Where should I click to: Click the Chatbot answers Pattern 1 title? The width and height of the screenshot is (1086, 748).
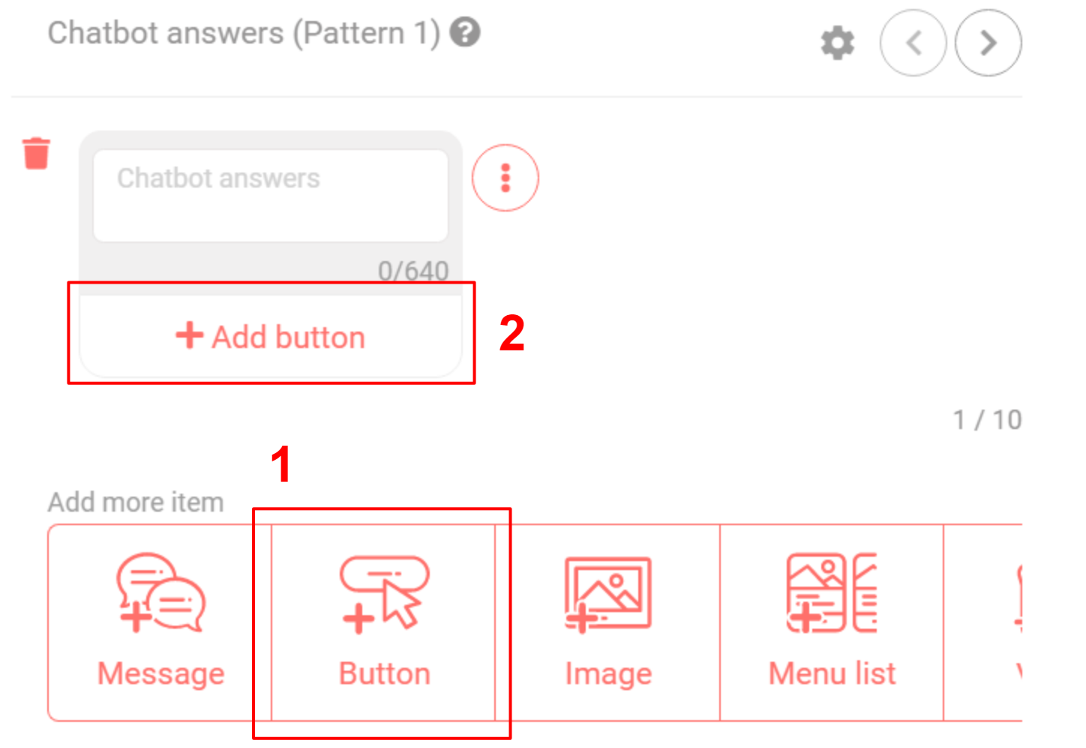(x=240, y=32)
